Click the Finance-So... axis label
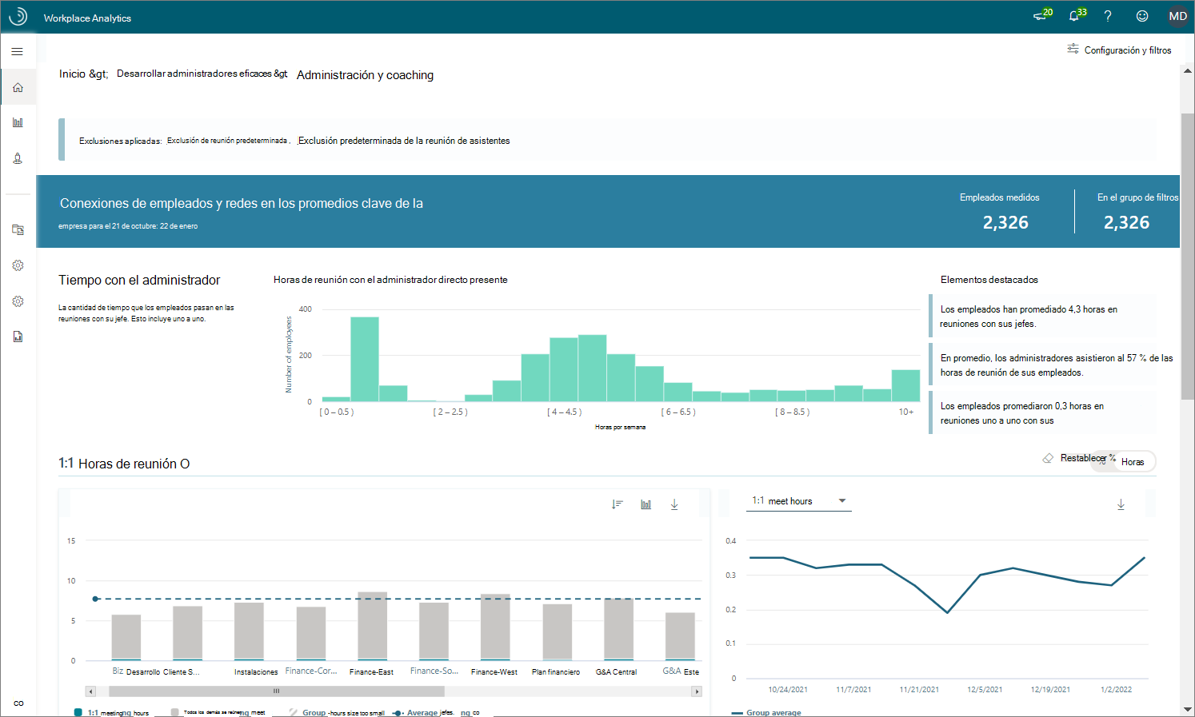The height and width of the screenshot is (717, 1195). point(434,671)
